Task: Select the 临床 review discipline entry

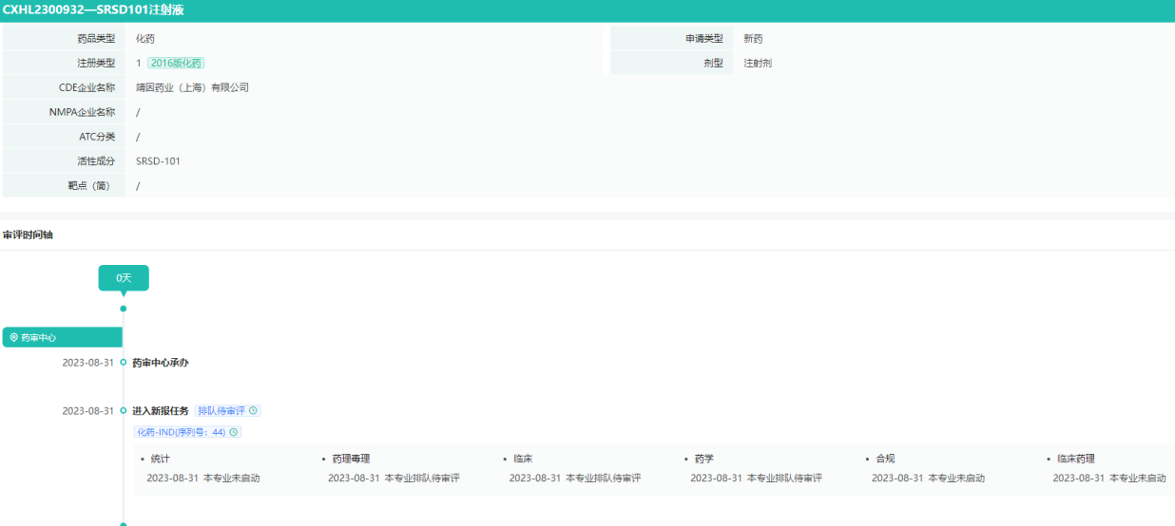Action: tap(523, 459)
